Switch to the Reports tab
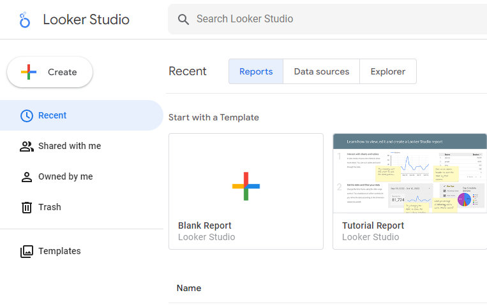This screenshot has width=487, height=307. [x=256, y=71]
